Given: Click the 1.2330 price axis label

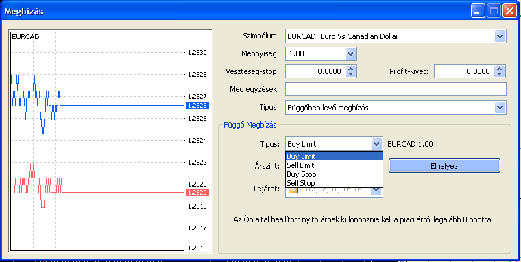Looking at the screenshot, I should [197, 53].
